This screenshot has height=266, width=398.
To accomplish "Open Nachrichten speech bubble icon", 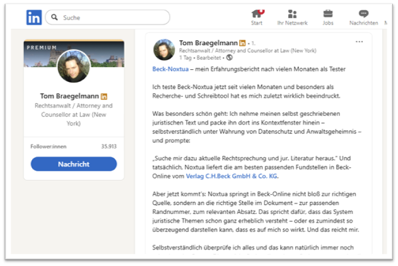I will tap(363, 14).
